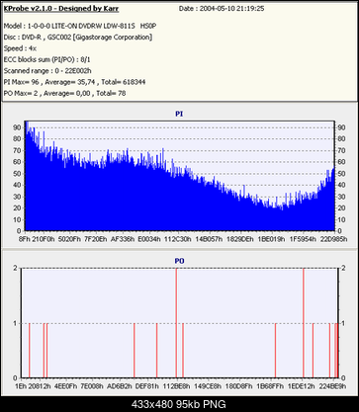Click the ECC blocks sum (PI/PO) line
The image size is (359, 412).
[x=46, y=59]
